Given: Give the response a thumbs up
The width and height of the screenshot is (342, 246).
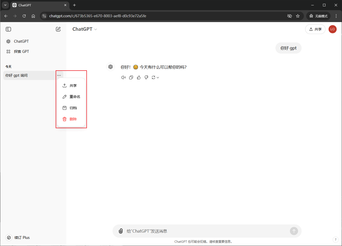Looking at the screenshot, I should coord(139,77).
